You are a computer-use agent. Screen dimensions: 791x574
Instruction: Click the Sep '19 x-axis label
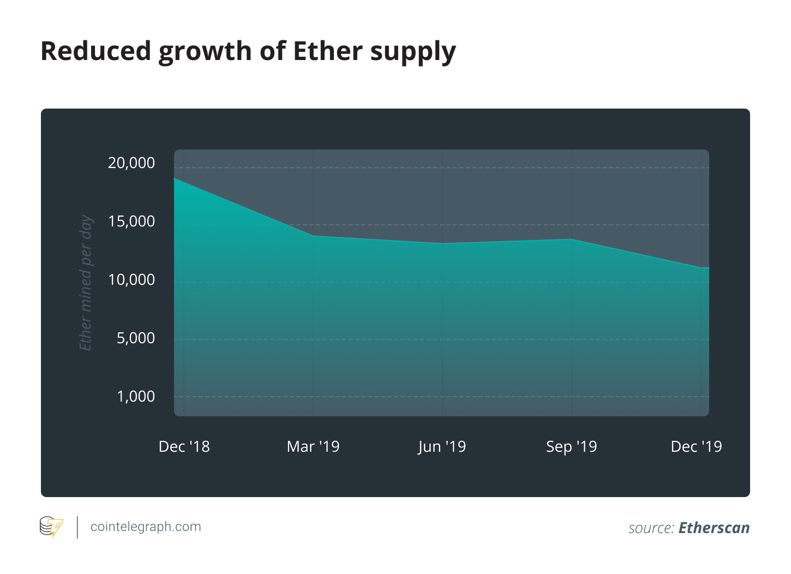pyautogui.click(x=571, y=446)
